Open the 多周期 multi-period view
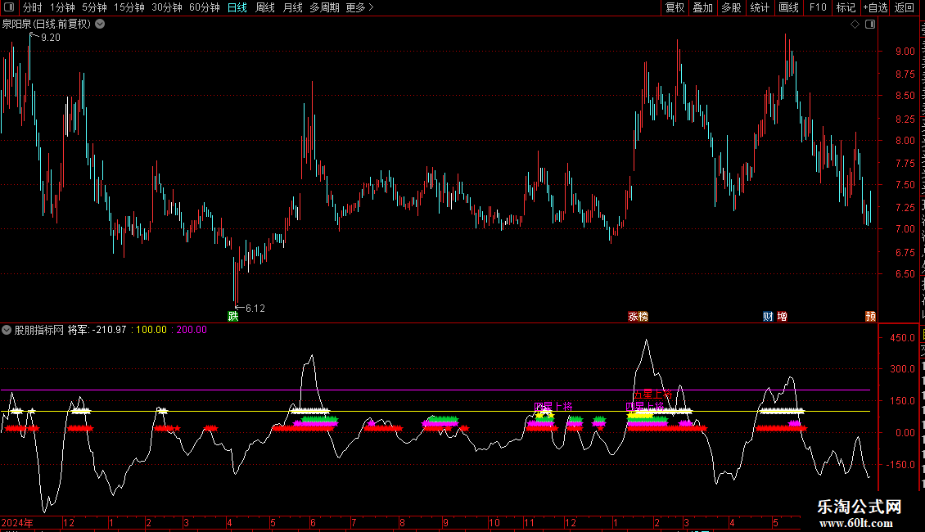Screen dimensions: 925x532 [x=324, y=7]
